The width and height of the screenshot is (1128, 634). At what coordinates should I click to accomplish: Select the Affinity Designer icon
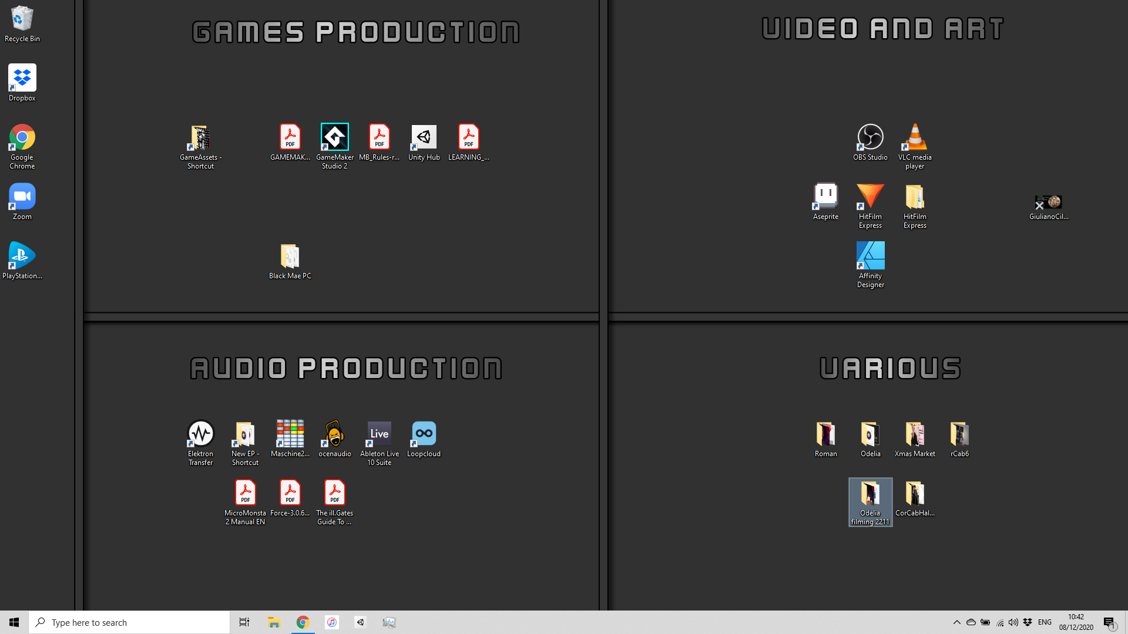pos(870,256)
